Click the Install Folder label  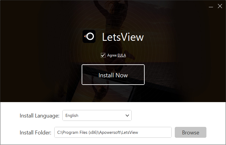pyautogui.click(x=36, y=133)
